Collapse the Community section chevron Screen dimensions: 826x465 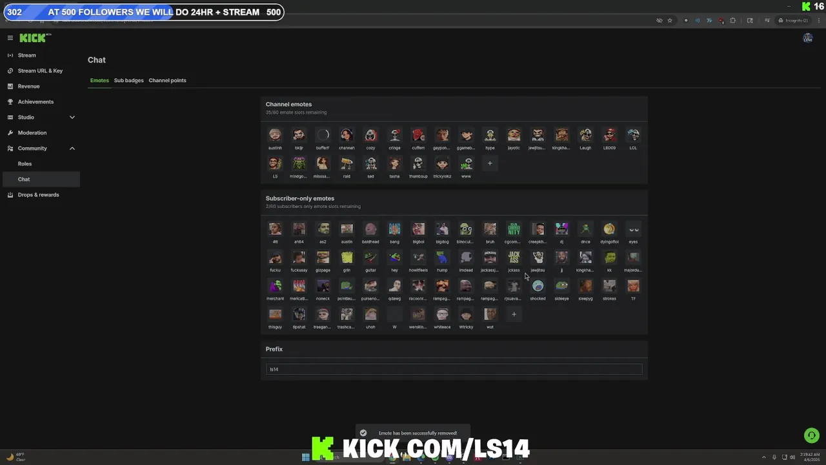(x=72, y=148)
